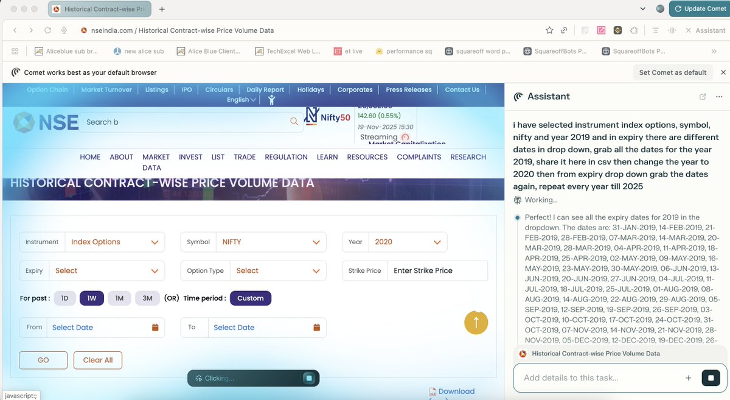
Task: Open the extensions puzzle icon
Action: (x=634, y=30)
